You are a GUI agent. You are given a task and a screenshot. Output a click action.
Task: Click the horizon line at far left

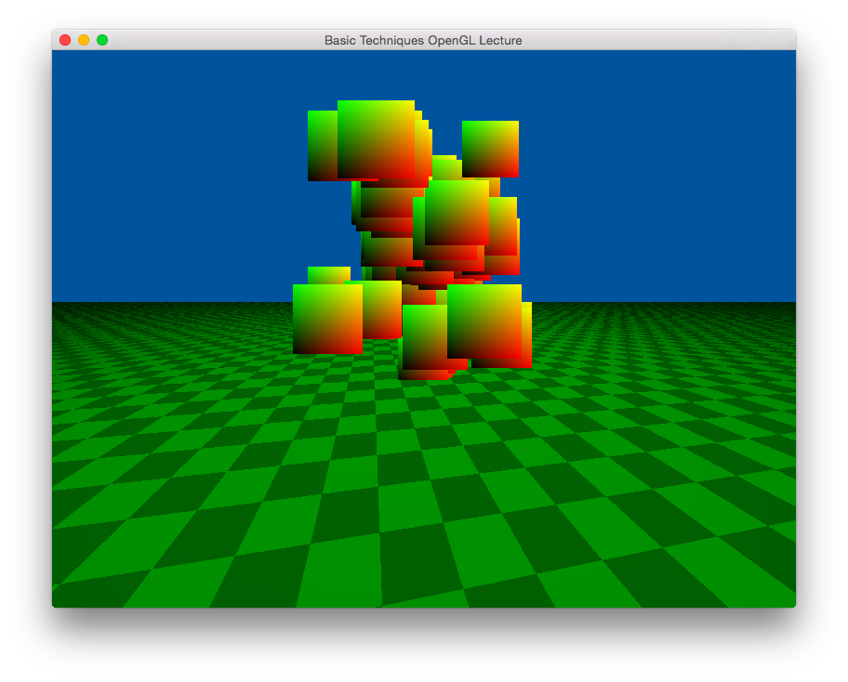click(65, 302)
